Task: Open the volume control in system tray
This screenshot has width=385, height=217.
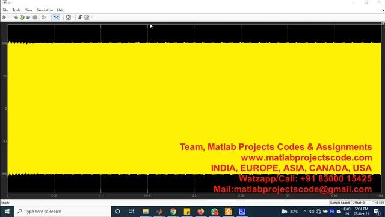Action: pyautogui.click(x=312, y=212)
